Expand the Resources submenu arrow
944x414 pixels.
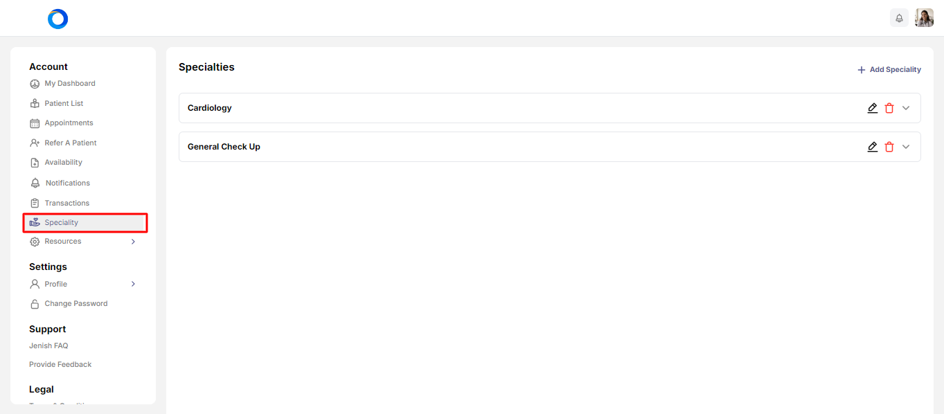(133, 242)
